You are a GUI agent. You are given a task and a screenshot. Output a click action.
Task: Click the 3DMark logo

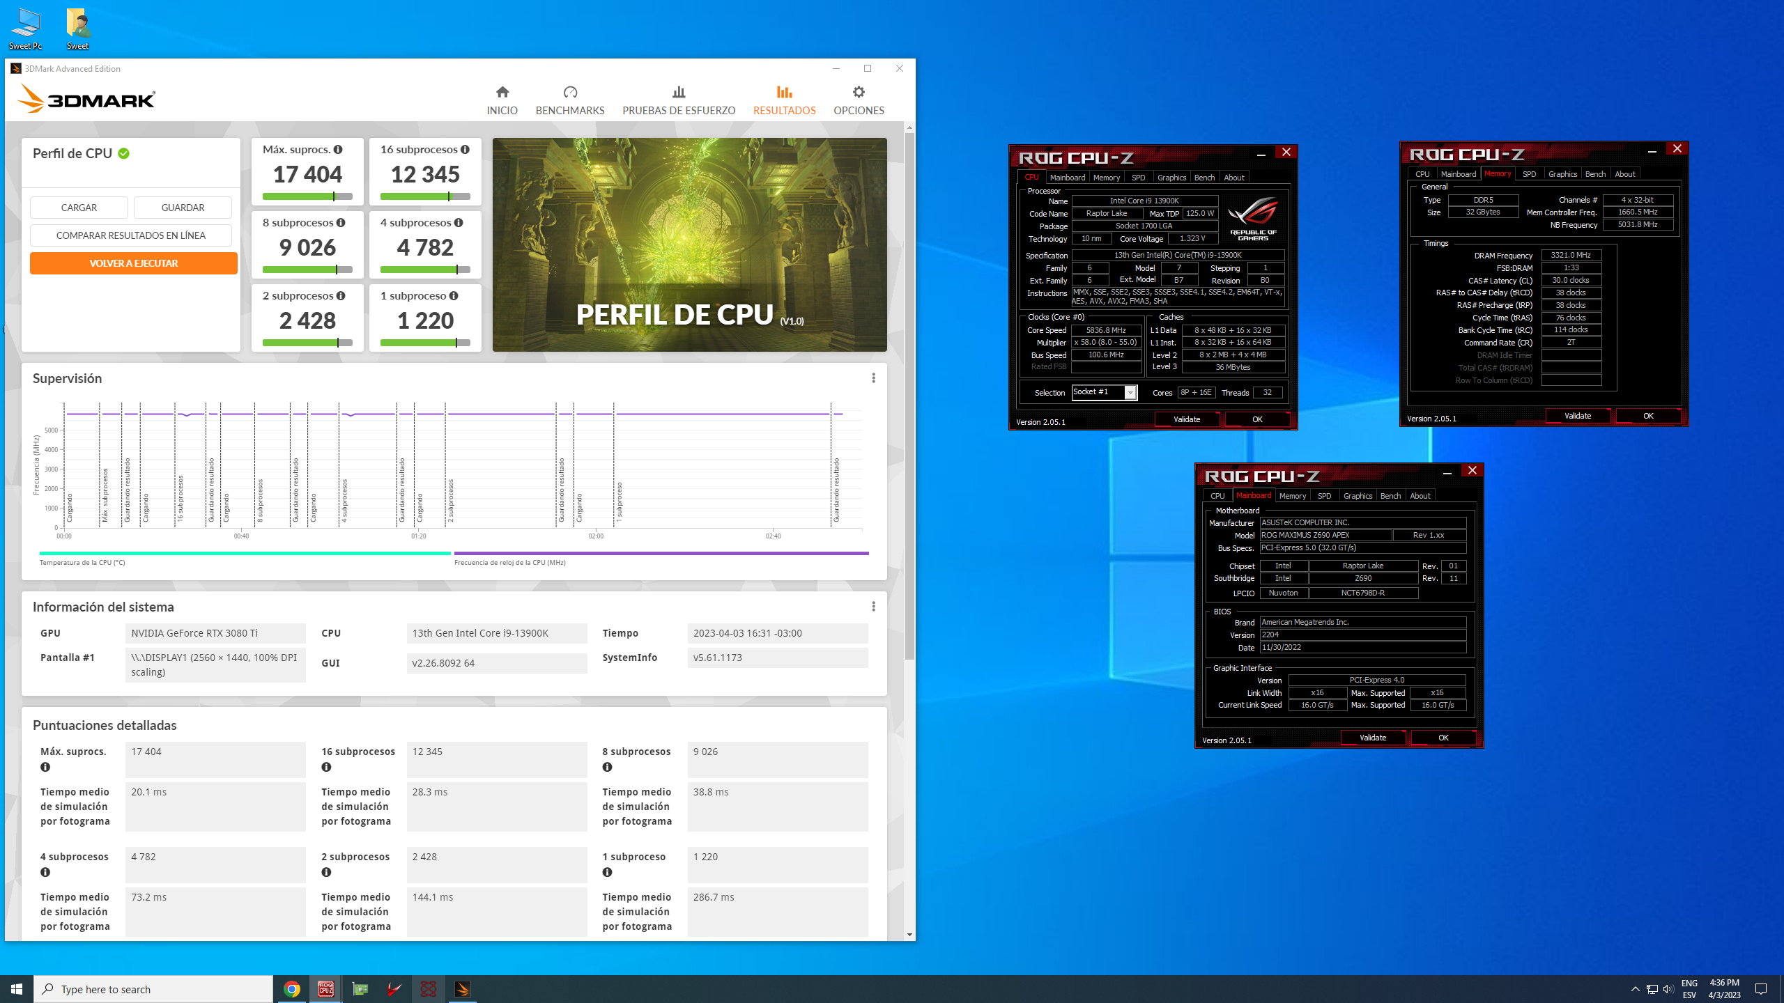(86, 99)
